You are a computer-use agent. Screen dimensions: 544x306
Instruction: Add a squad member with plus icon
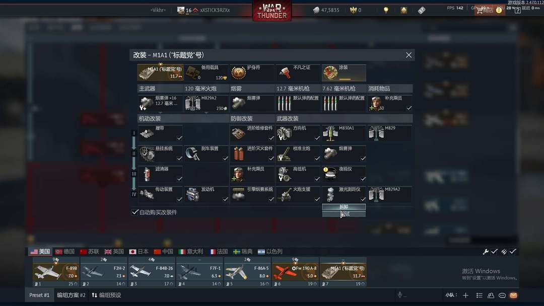pos(465,295)
